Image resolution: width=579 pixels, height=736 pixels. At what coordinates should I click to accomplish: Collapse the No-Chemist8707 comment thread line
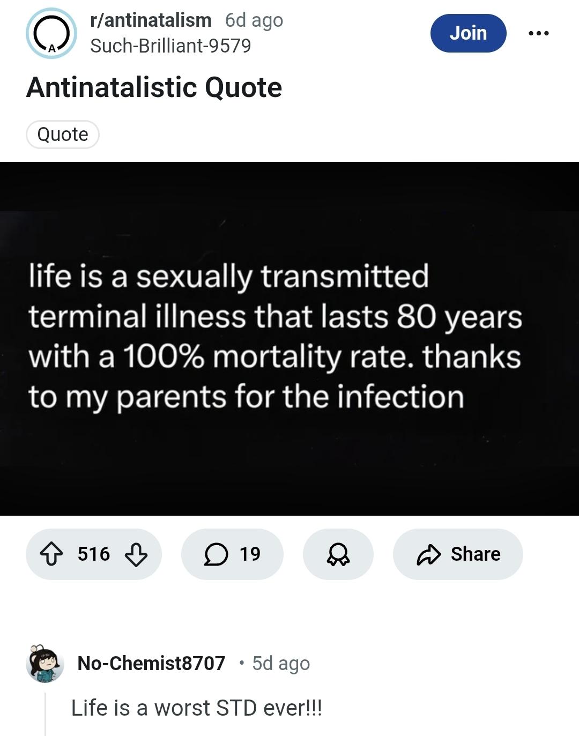46,713
